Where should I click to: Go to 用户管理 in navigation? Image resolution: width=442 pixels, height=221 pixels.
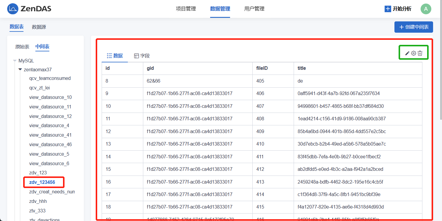pos(254,9)
